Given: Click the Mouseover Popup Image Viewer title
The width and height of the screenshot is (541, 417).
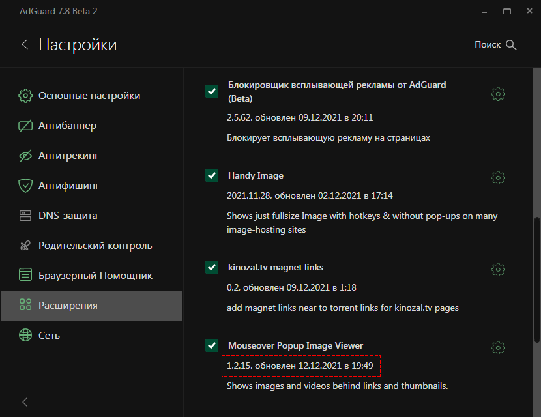Looking at the screenshot, I should tap(295, 345).
